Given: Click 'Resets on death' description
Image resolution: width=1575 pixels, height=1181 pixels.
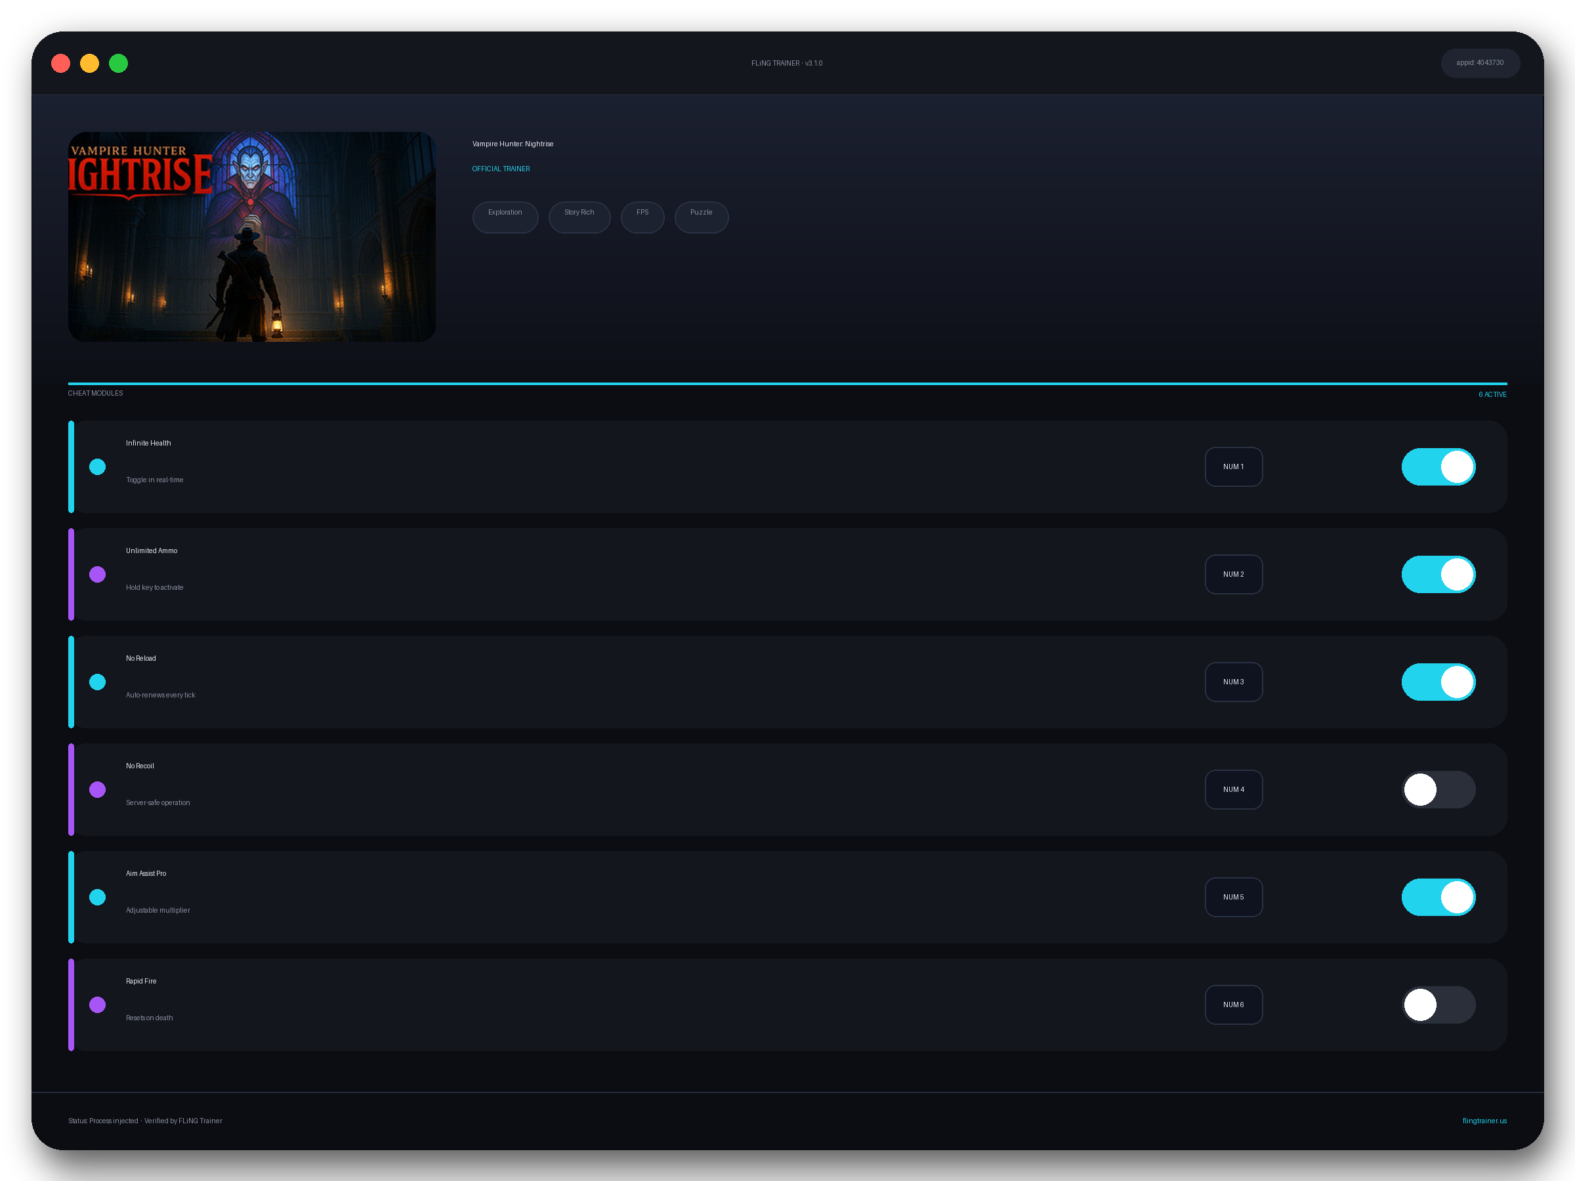Looking at the screenshot, I should point(150,1018).
